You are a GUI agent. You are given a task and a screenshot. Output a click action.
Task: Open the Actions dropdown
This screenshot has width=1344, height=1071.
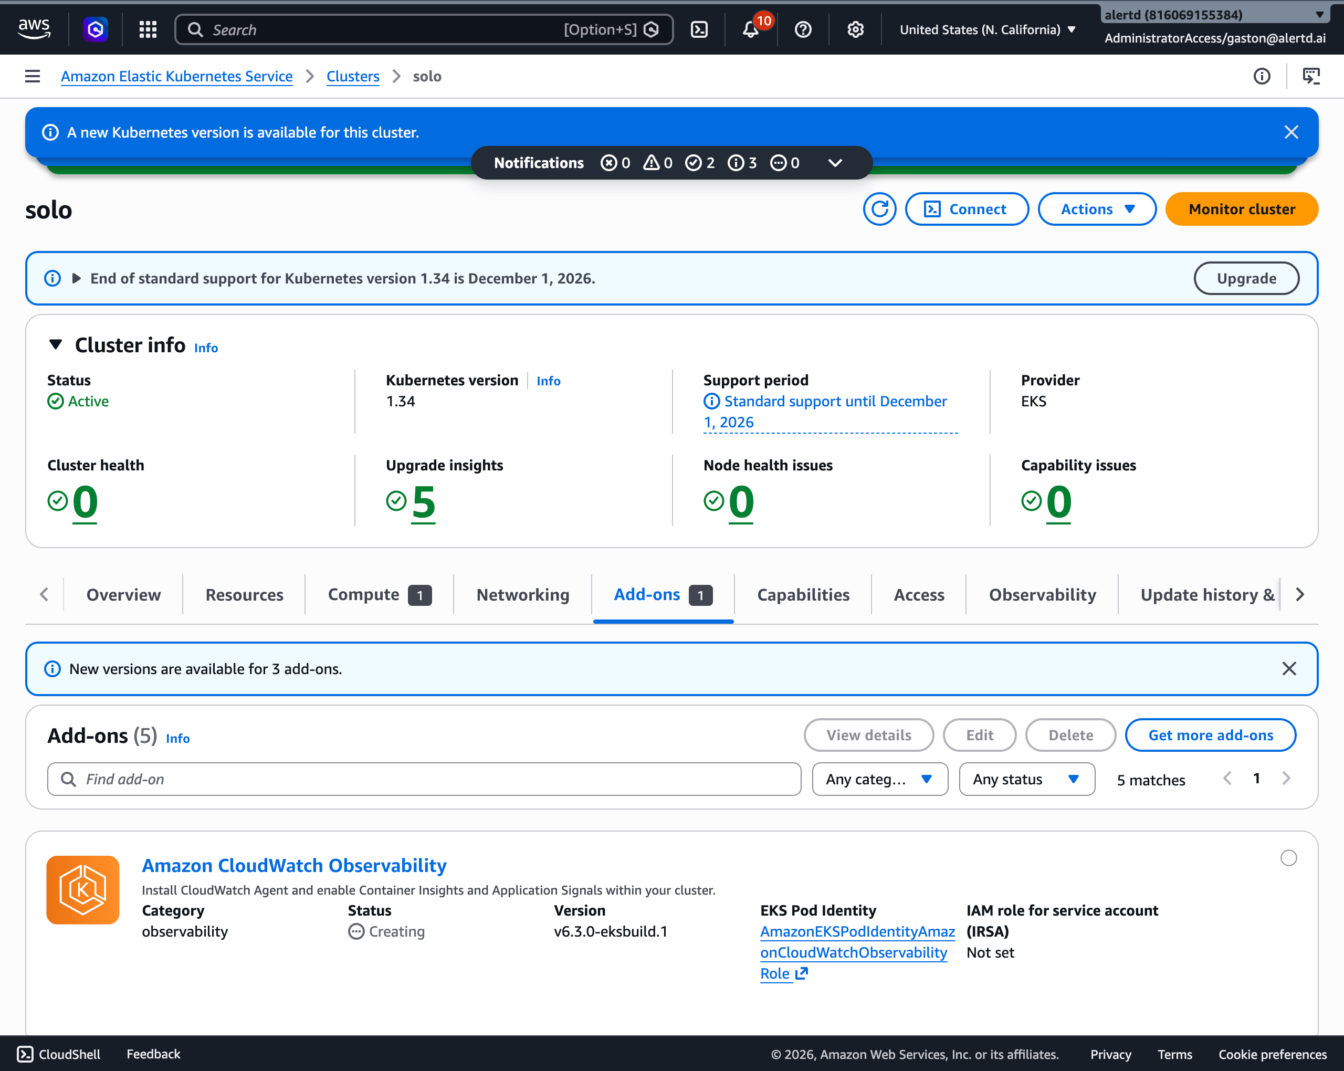[1097, 209]
